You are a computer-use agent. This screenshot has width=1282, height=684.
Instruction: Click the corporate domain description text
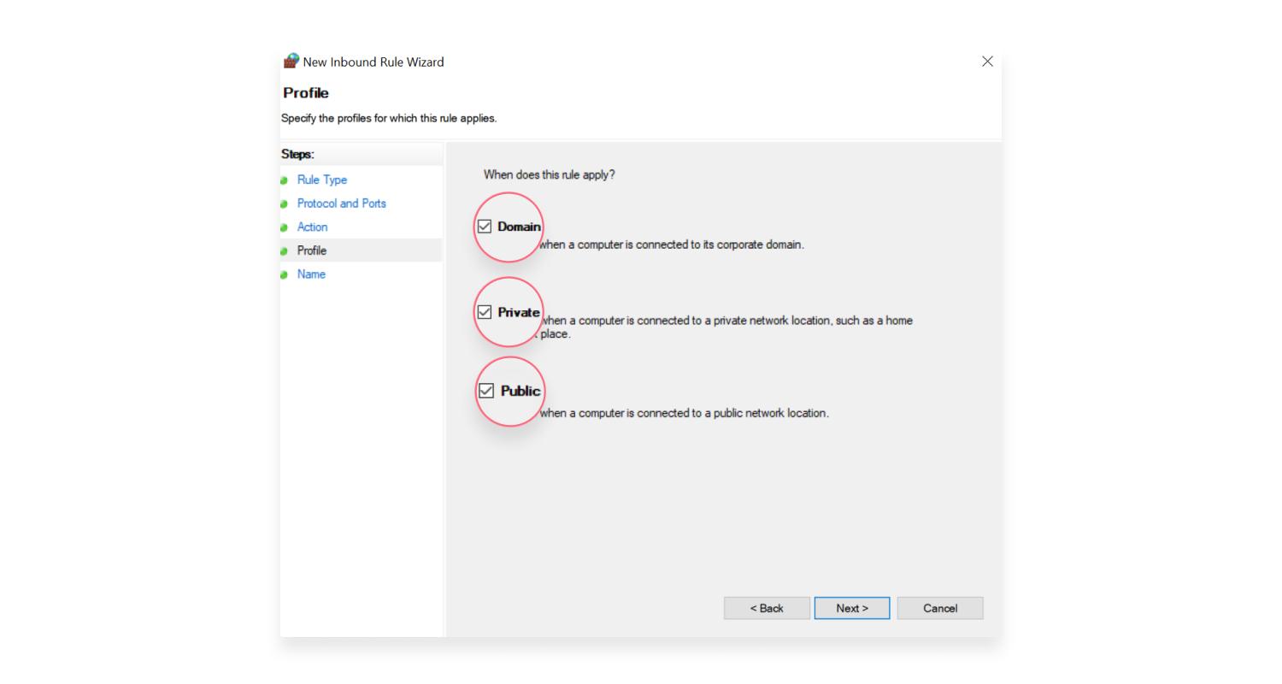coord(672,245)
